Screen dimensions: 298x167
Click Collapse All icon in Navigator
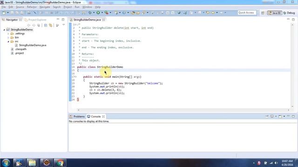[x=46, y=25]
